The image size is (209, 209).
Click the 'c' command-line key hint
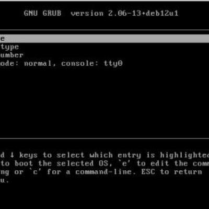pos(36,172)
